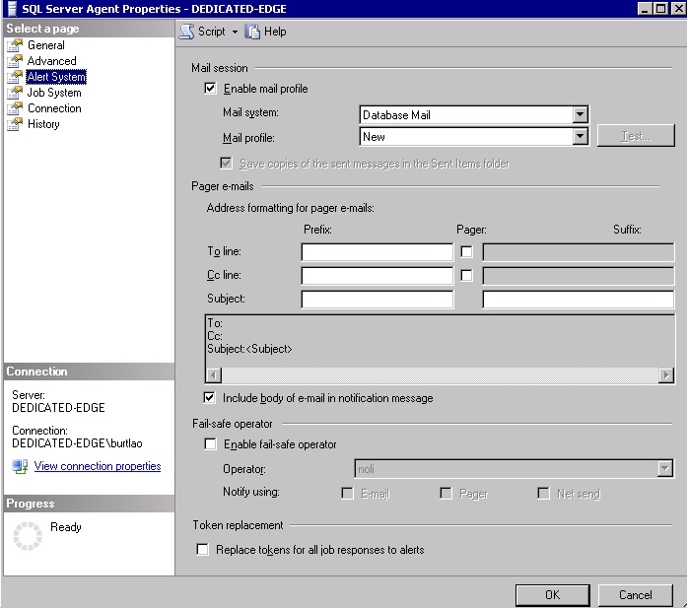687x608 pixels.
Task: Click the Cc line Prefix field
Action: click(x=378, y=276)
